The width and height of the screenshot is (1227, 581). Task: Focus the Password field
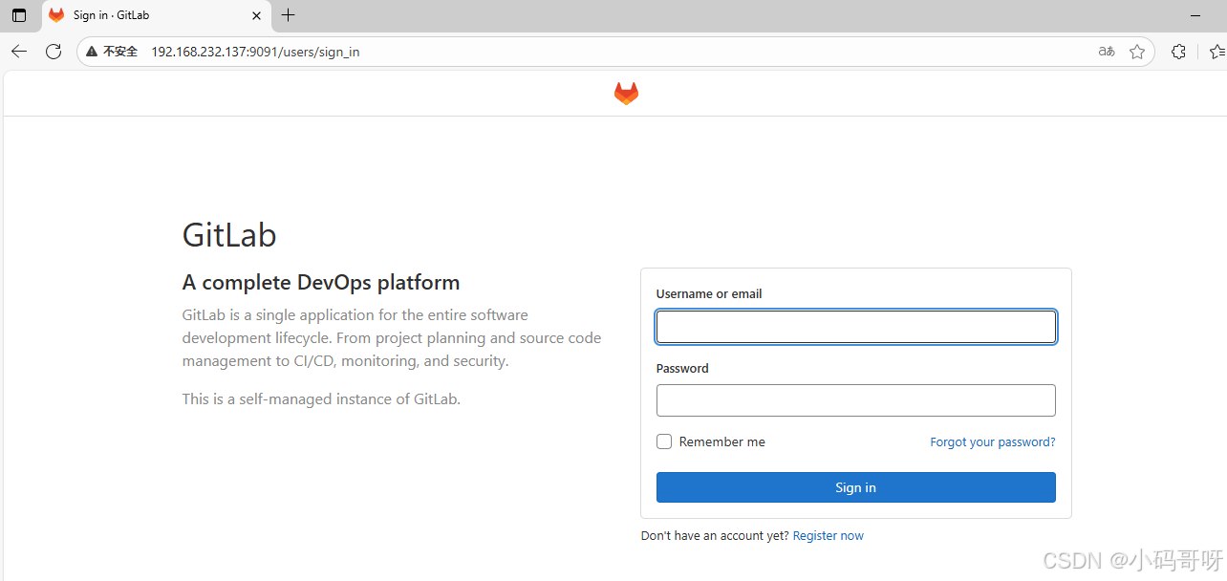coord(856,400)
